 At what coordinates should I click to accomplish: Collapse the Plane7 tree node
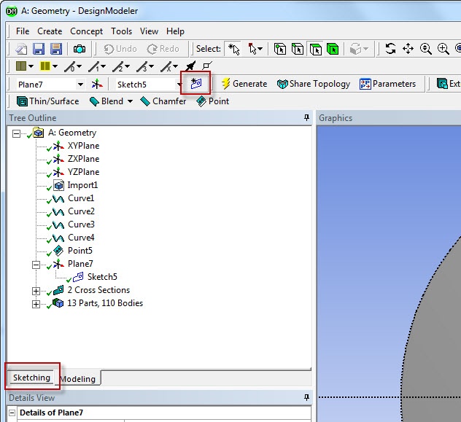tap(36, 265)
